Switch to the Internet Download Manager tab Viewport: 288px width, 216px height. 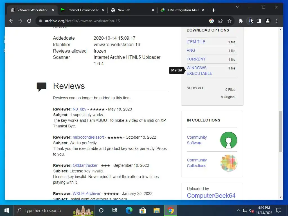[82, 10]
